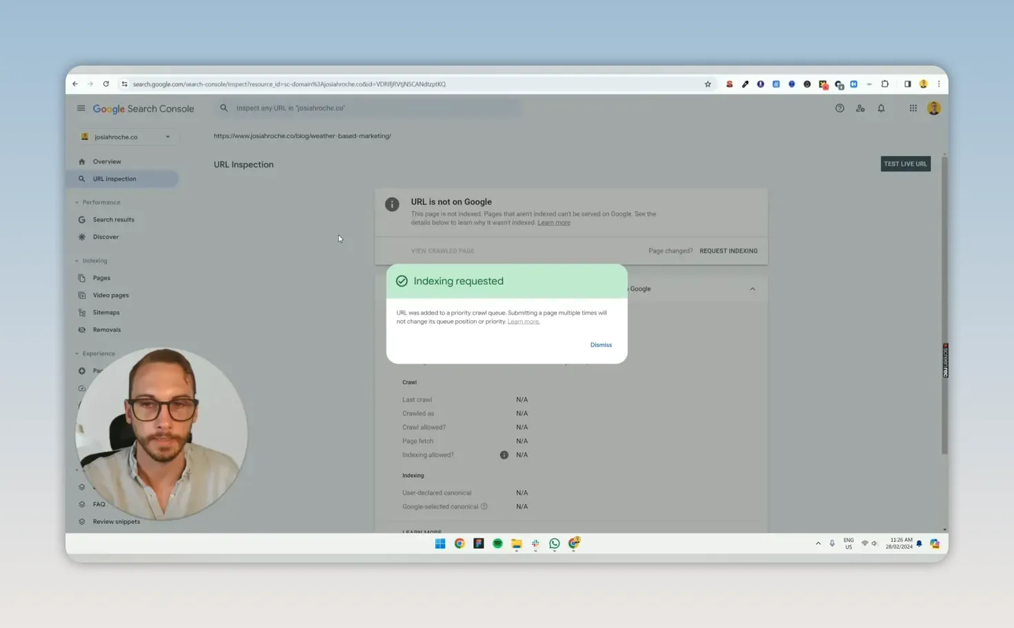The width and height of the screenshot is (1014, 628).
Task: Click the Inspect any URL search field
Action: [x=368, y=108]
